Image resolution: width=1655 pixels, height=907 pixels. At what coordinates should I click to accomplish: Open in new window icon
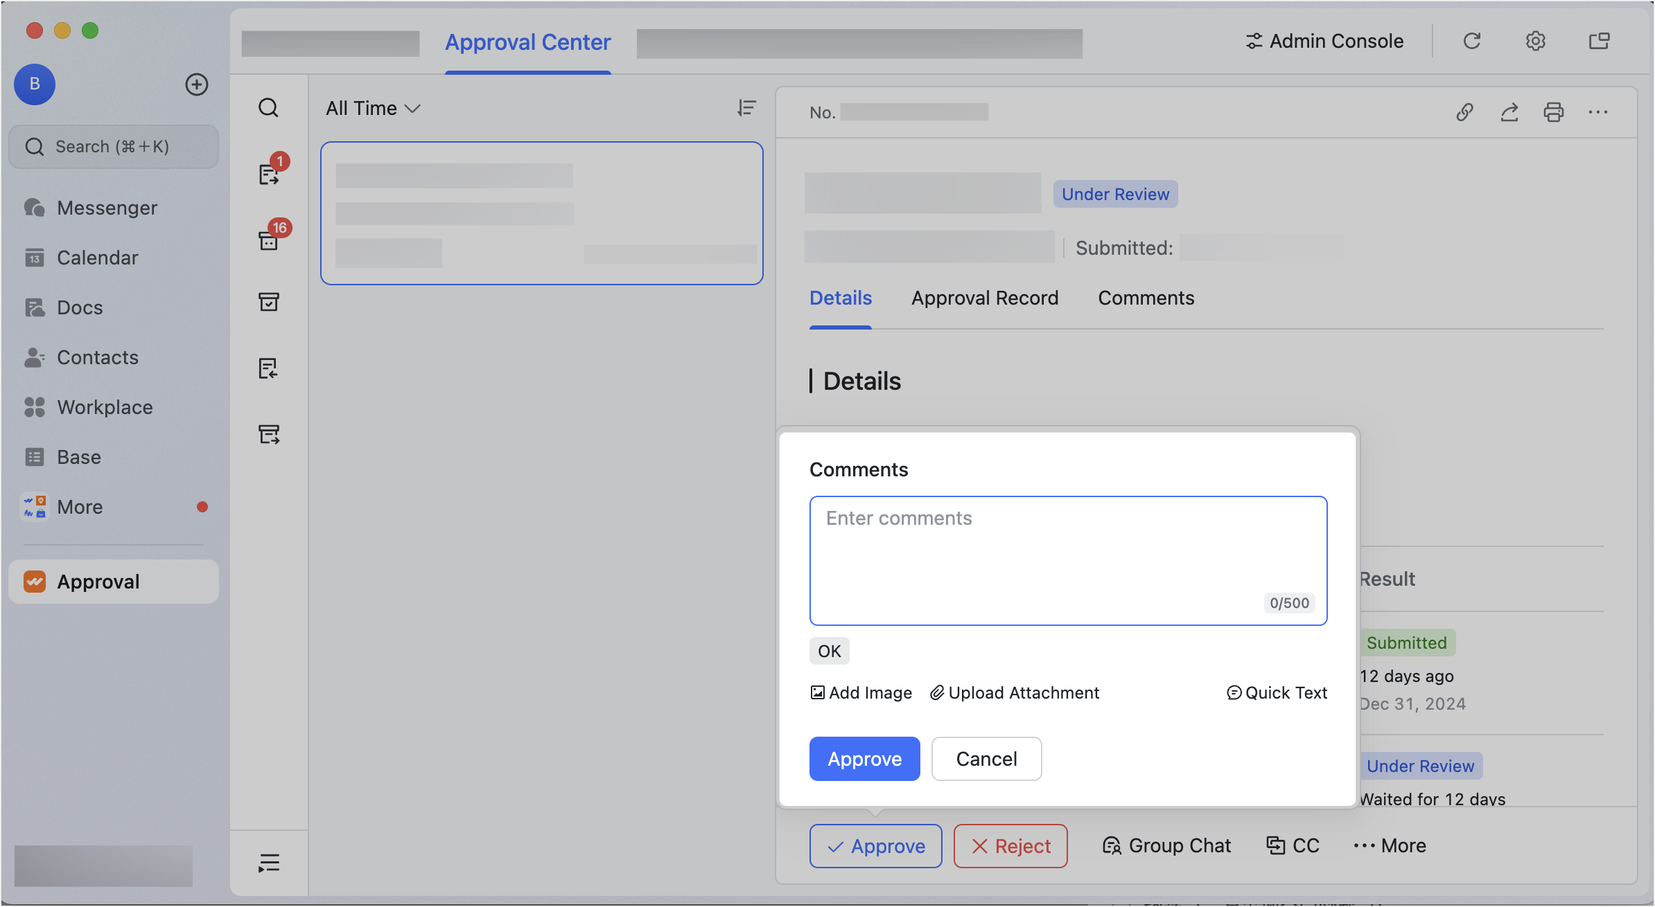(x=1600, y=41)
